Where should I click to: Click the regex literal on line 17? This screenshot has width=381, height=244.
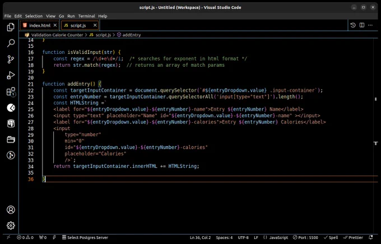tap(108, 59)
